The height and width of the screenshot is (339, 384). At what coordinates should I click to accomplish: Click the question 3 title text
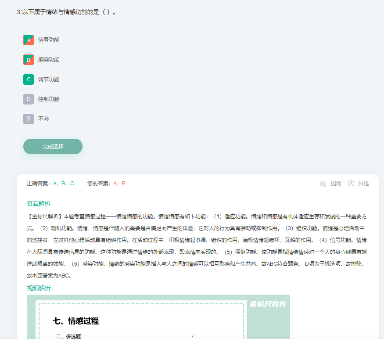pos(66,12)
